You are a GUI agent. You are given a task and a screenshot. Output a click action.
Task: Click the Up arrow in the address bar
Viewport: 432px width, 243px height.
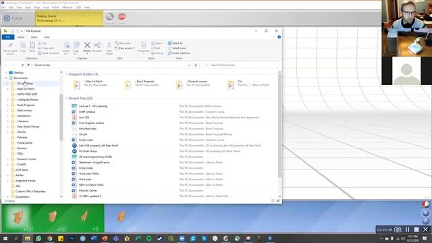pos(22,65)
